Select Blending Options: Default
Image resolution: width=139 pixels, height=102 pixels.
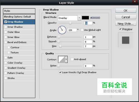[19, 17]
